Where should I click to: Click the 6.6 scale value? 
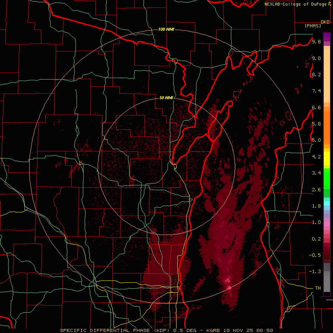[x=316, y=107]
